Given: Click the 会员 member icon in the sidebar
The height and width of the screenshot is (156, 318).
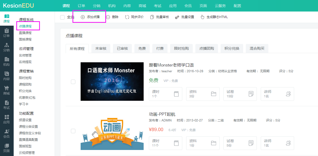Looking at the screenshot, I should [x=7, y=133].
